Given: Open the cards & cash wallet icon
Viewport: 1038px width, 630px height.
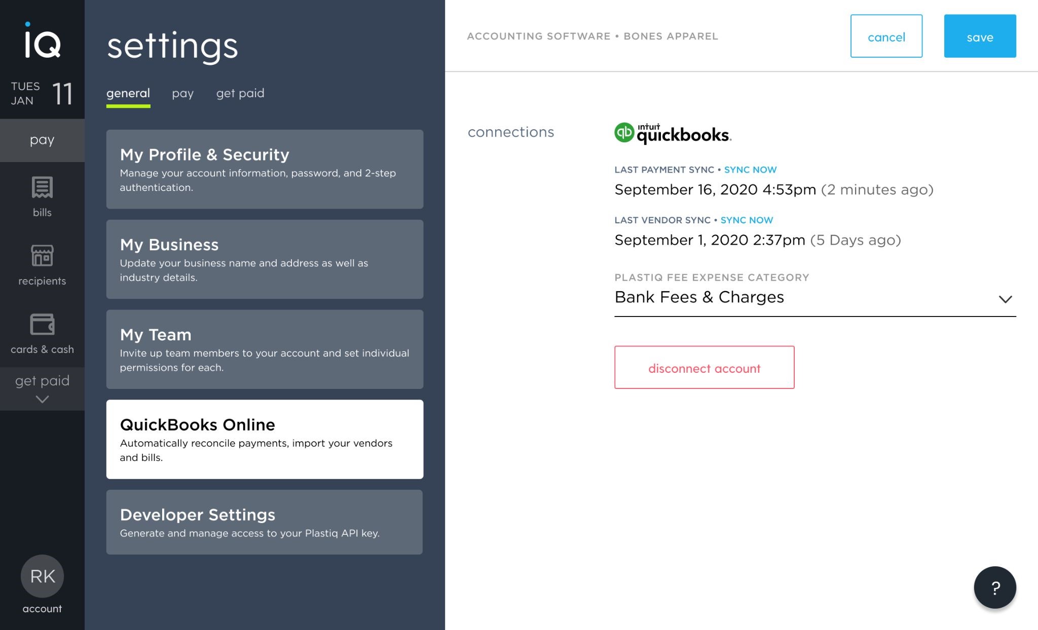Looking at the screenshot, I should 42,324.
